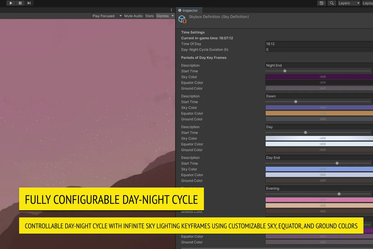Toggle Gizmos in the Game view
The width and height of the screenshot is (373, 249).
coord(162,16)
